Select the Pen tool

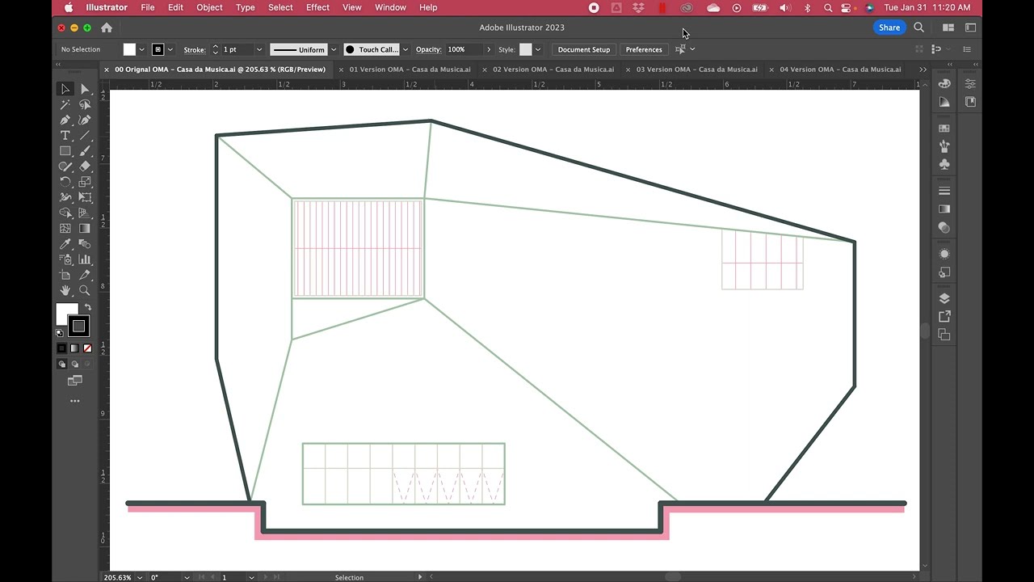click(x=65, y=120)
